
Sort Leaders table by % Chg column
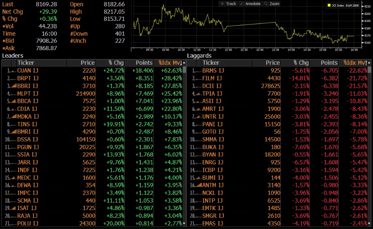[116, 63]
